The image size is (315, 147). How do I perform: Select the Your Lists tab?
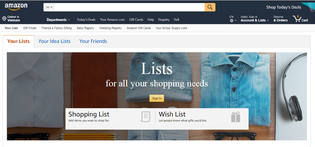coord(19,41)
